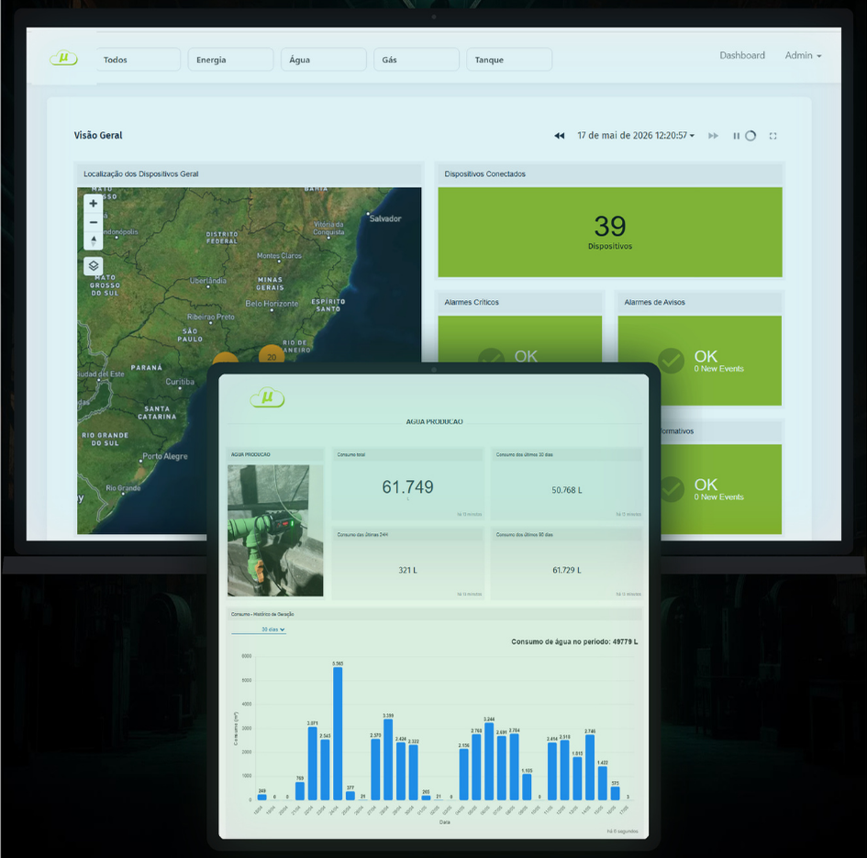Open the Alarmes de Avisos OK card

pos(699,360)
